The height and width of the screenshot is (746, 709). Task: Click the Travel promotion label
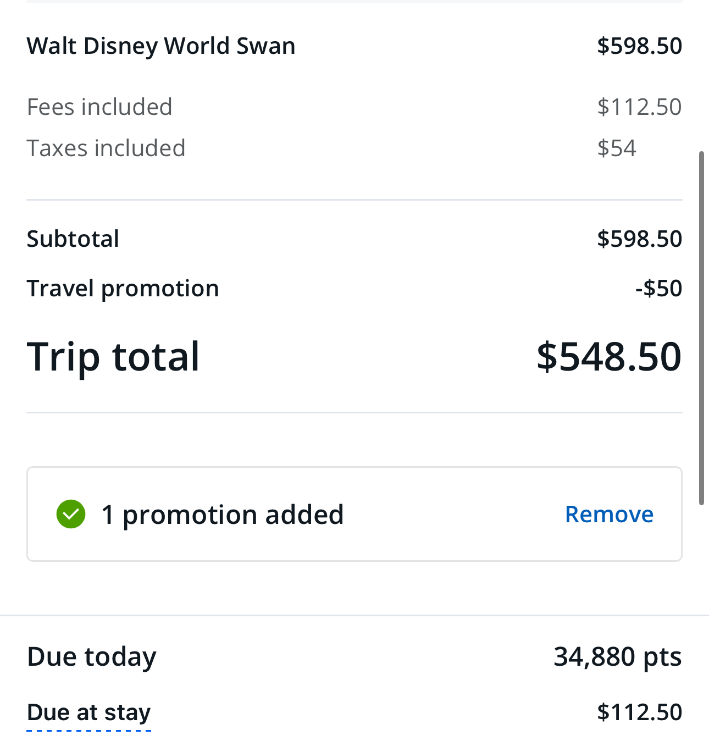(x=123, y=288)
